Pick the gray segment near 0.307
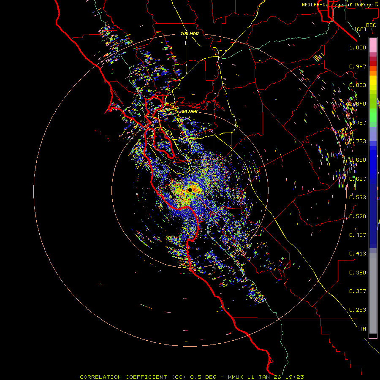 373,293
